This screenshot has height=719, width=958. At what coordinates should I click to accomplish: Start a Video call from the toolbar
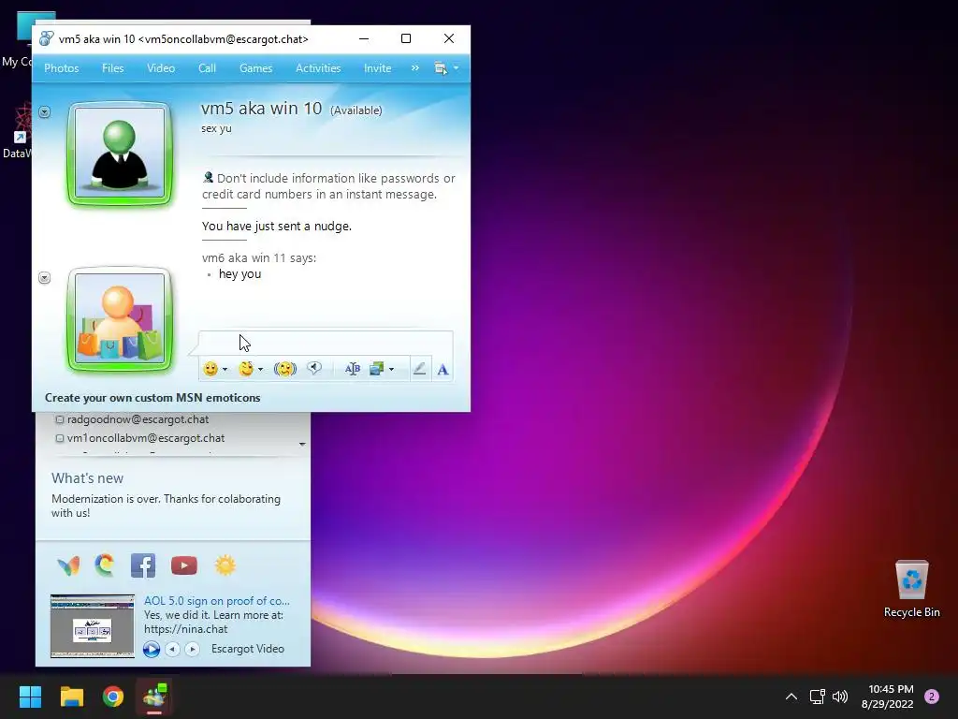pyautogui.click(x=161, y=67)
